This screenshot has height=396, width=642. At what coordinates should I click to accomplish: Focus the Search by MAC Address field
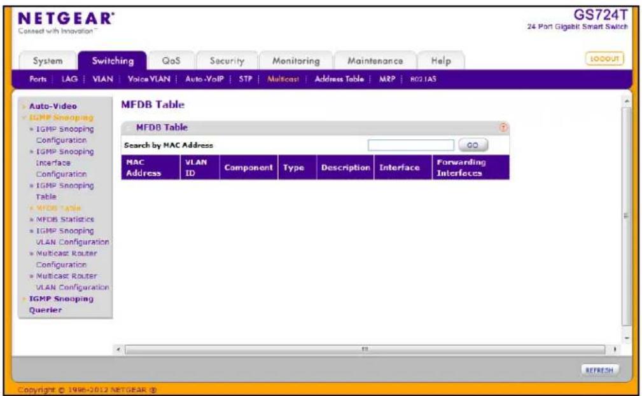point(410,145)
